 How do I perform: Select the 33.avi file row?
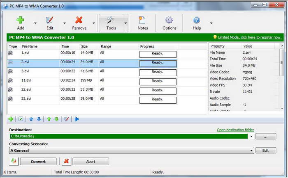(x=92, y=100)
